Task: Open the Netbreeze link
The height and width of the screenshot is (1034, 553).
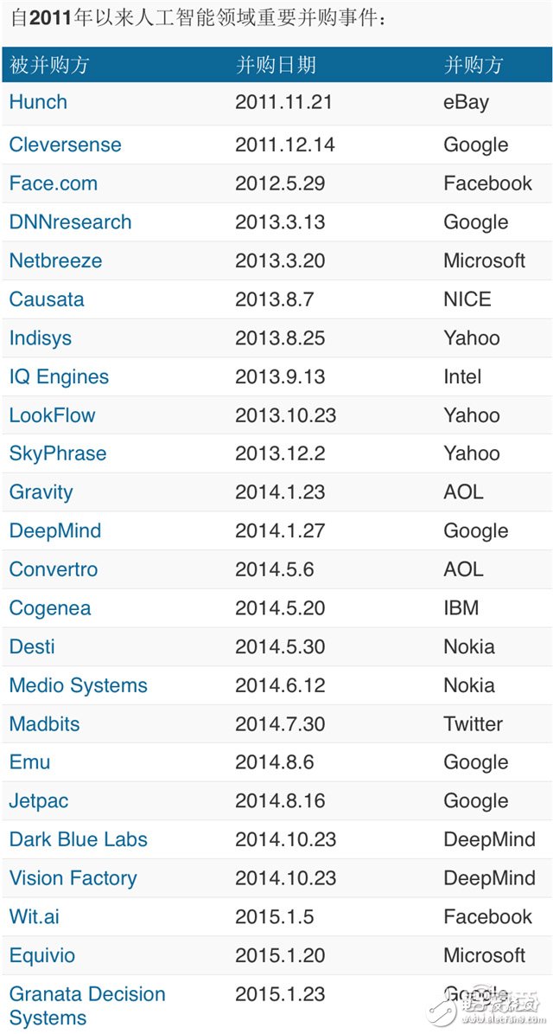Action: 55,260
